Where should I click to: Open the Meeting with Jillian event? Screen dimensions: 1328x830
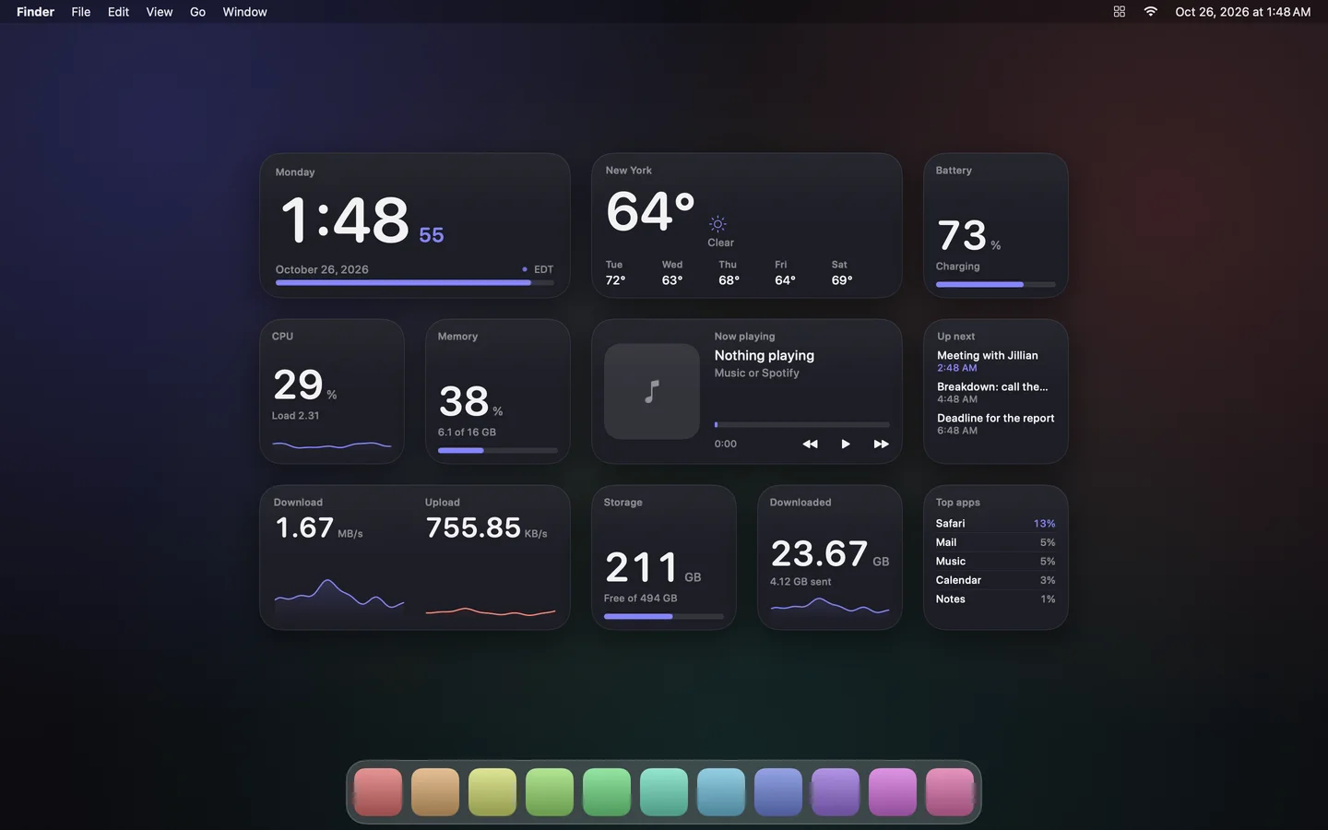tap(996, 361)
